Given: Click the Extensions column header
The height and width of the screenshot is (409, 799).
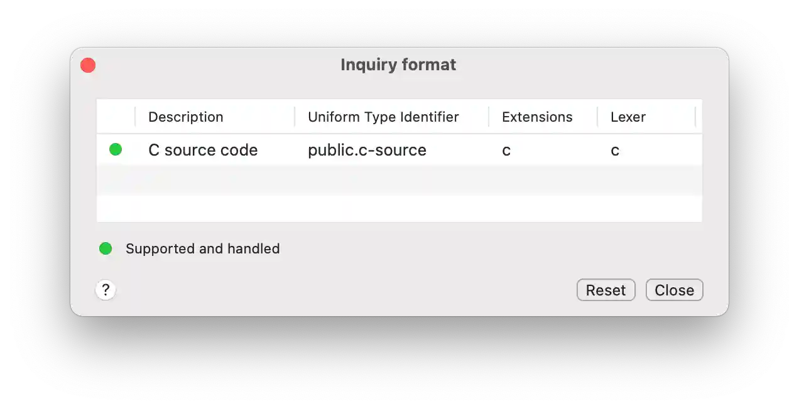Looking at the screenshot, I should pos(537,117).
